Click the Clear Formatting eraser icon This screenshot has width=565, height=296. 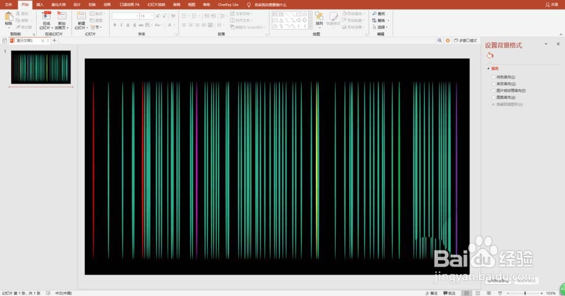(173, 16)
